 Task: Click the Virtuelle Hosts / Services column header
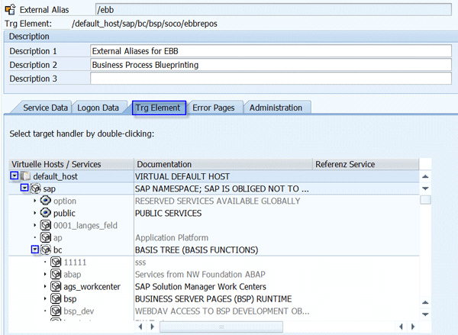[x=71, y=164]
